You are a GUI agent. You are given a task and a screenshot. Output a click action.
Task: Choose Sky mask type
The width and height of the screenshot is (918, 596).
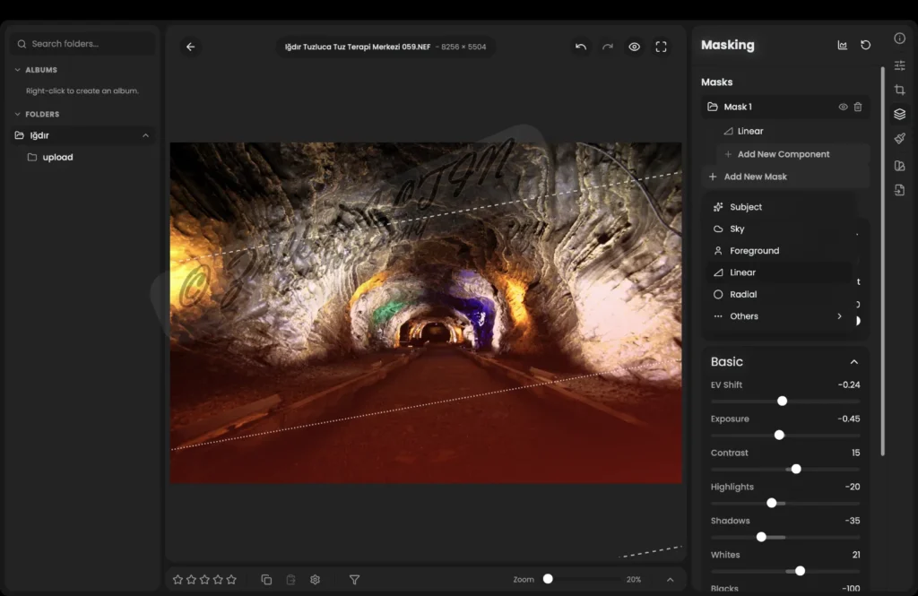(781, 229)
